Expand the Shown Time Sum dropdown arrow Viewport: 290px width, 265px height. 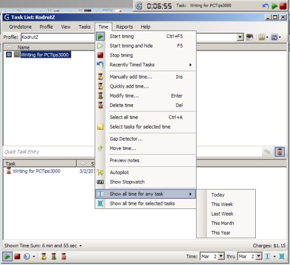(81, 246)
